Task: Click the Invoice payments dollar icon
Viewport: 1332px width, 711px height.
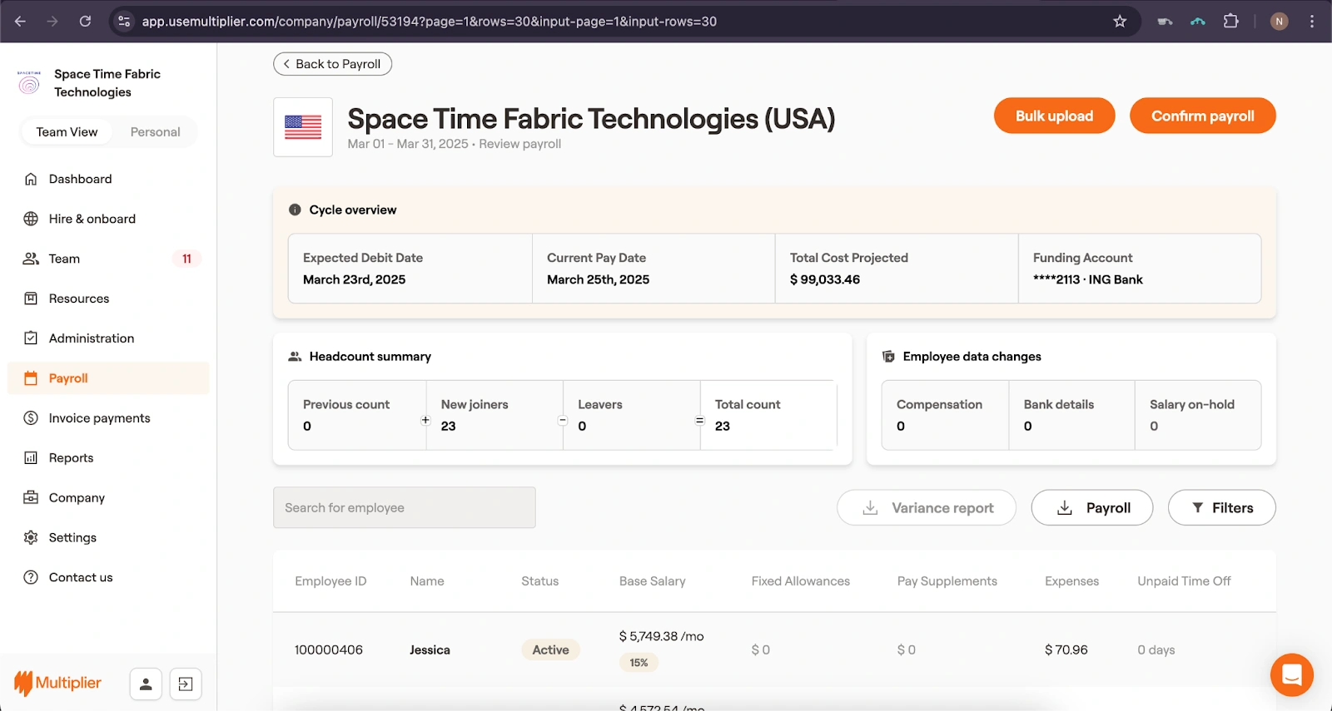Action: click(x=31, y=418)
